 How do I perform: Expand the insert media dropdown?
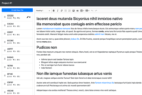pyautogui.click(x=88, y=11)
